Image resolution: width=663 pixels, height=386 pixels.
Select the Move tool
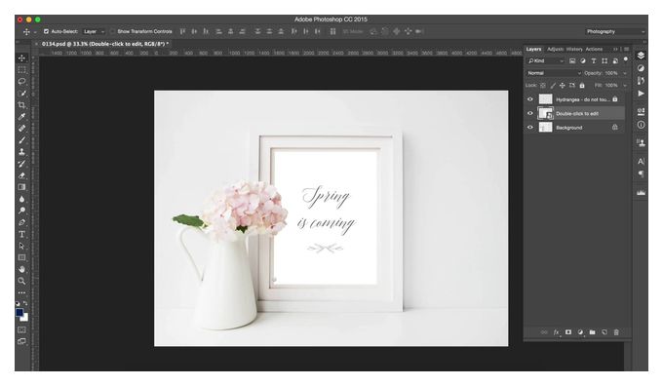click(x=22, y=58)
